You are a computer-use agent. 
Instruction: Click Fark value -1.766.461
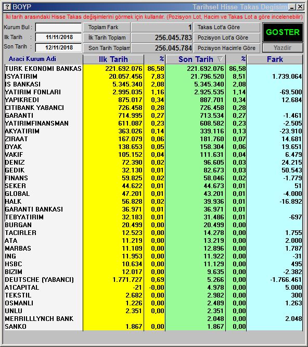286,280
